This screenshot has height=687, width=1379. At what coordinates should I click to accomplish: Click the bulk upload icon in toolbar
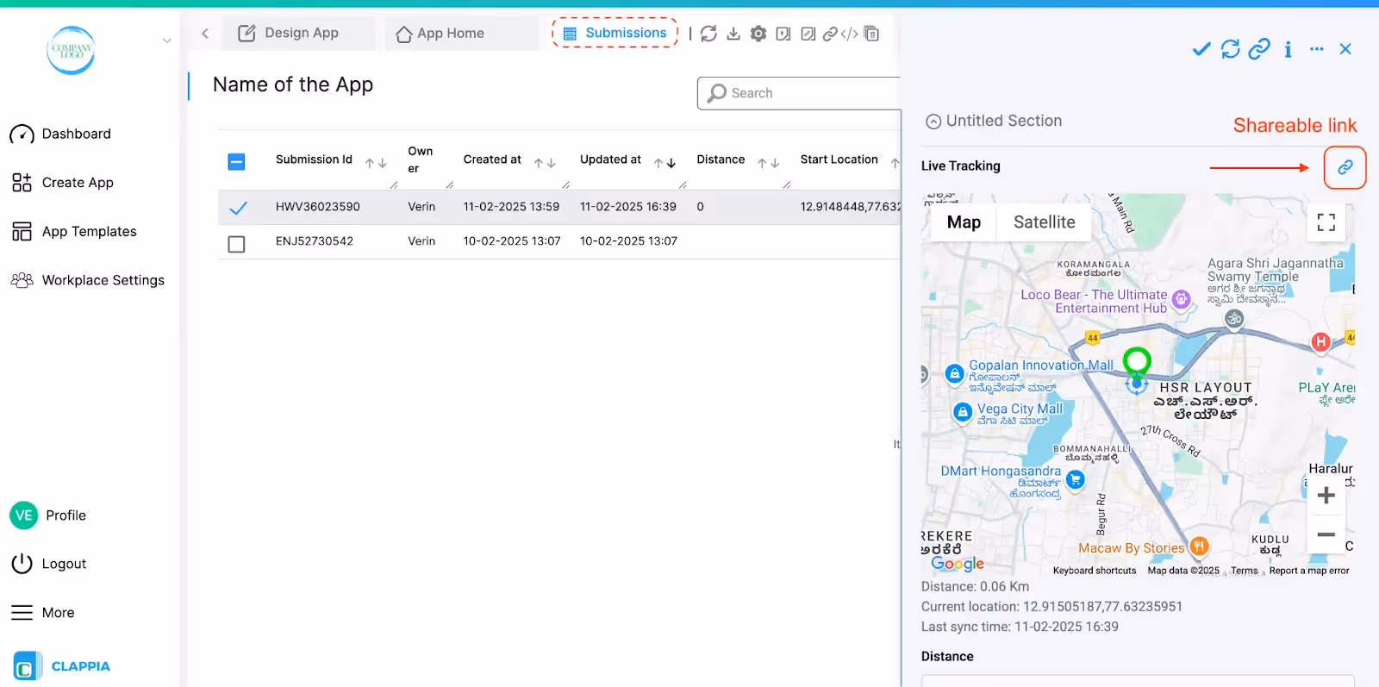click(783, 34)
